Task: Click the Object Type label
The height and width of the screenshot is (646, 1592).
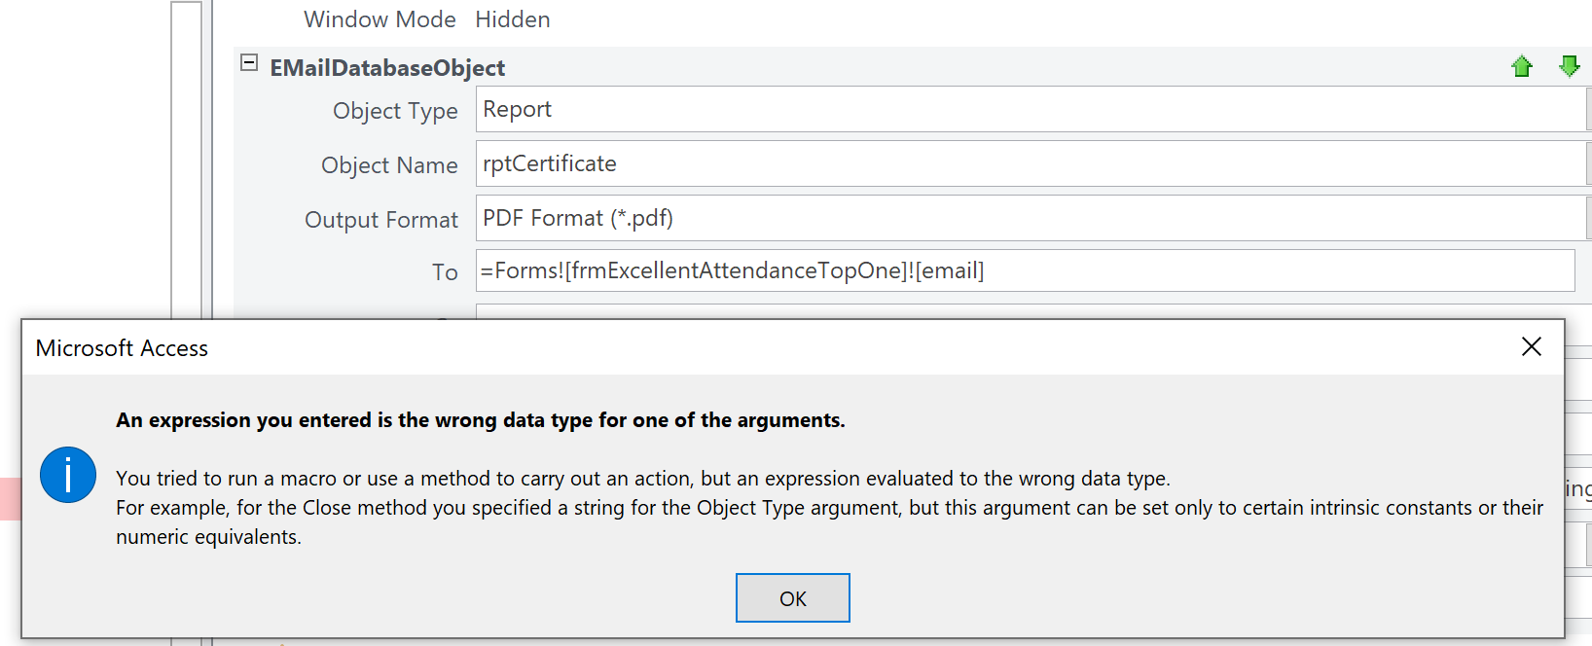Action: [x=395, y=111]
